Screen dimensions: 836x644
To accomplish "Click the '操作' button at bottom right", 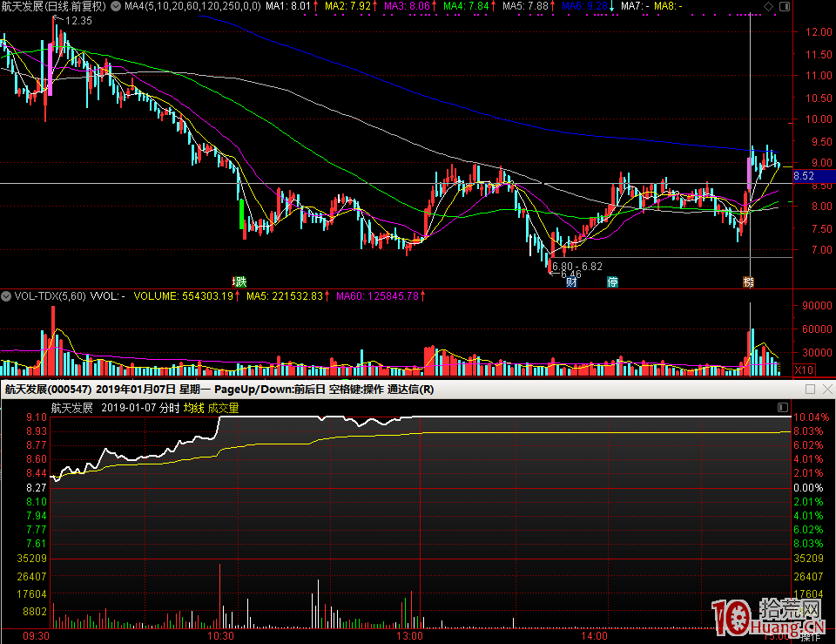I will (x=810, y=637).
